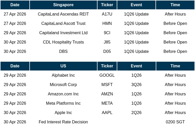Select the D05 ticker
Screen dimensions: 195x127
point(107,52)
